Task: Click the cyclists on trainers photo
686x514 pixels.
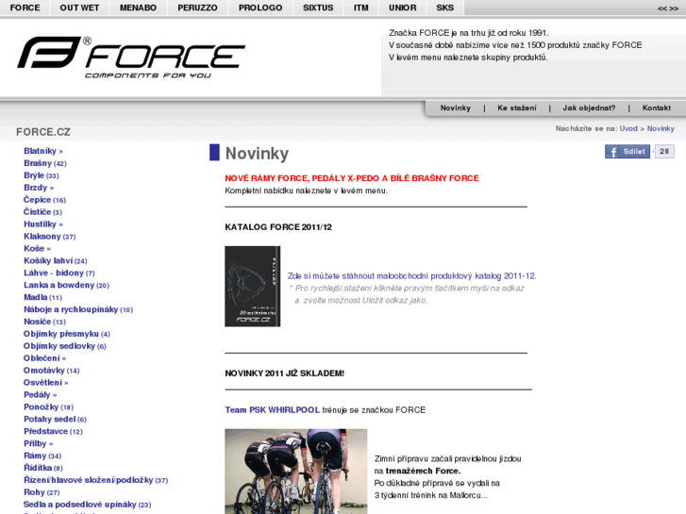Action: (295, 472)
